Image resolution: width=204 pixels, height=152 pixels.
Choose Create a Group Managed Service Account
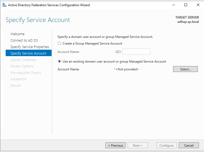pyautogui.click(x=59, y=44)
